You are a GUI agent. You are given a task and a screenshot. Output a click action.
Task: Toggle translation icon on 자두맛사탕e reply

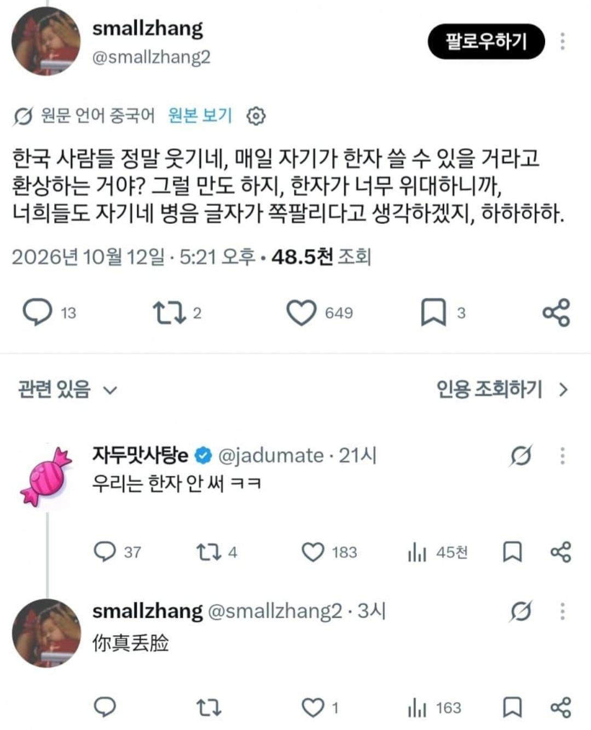pos(520,455)
